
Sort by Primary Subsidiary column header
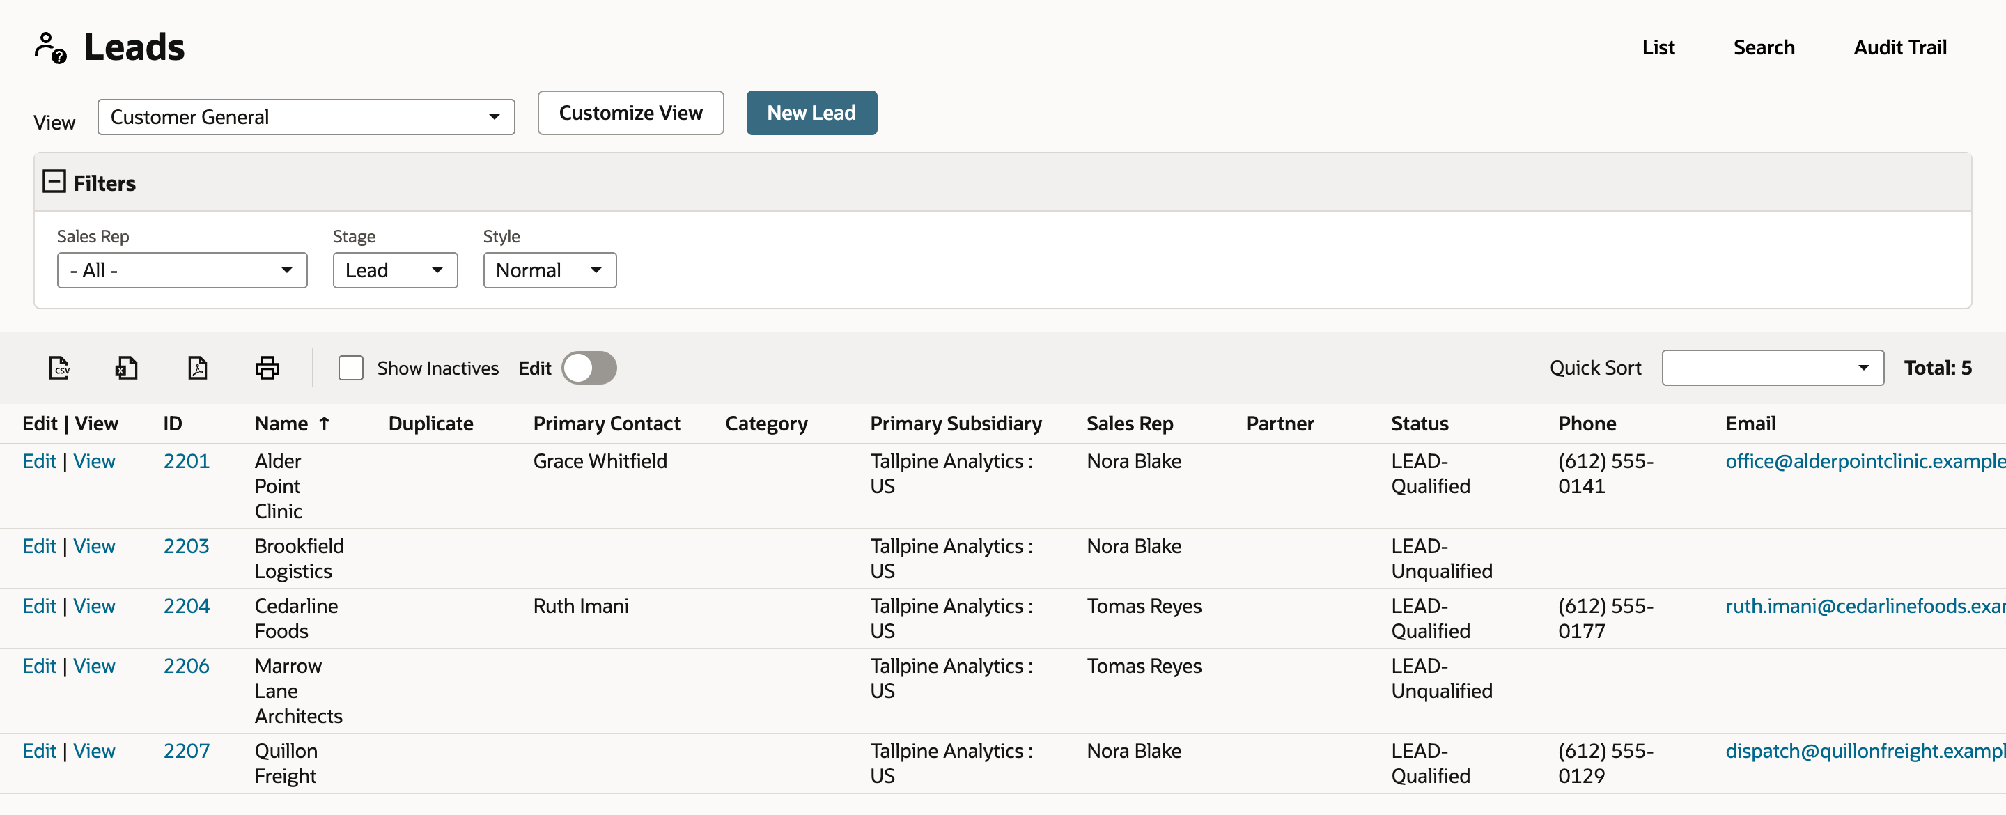pos(956,424)
